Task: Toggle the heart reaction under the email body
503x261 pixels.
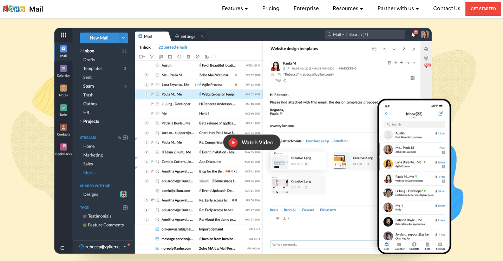Action: click(277, 218)
